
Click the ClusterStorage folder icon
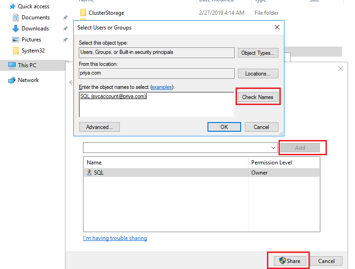pos(83,13)
